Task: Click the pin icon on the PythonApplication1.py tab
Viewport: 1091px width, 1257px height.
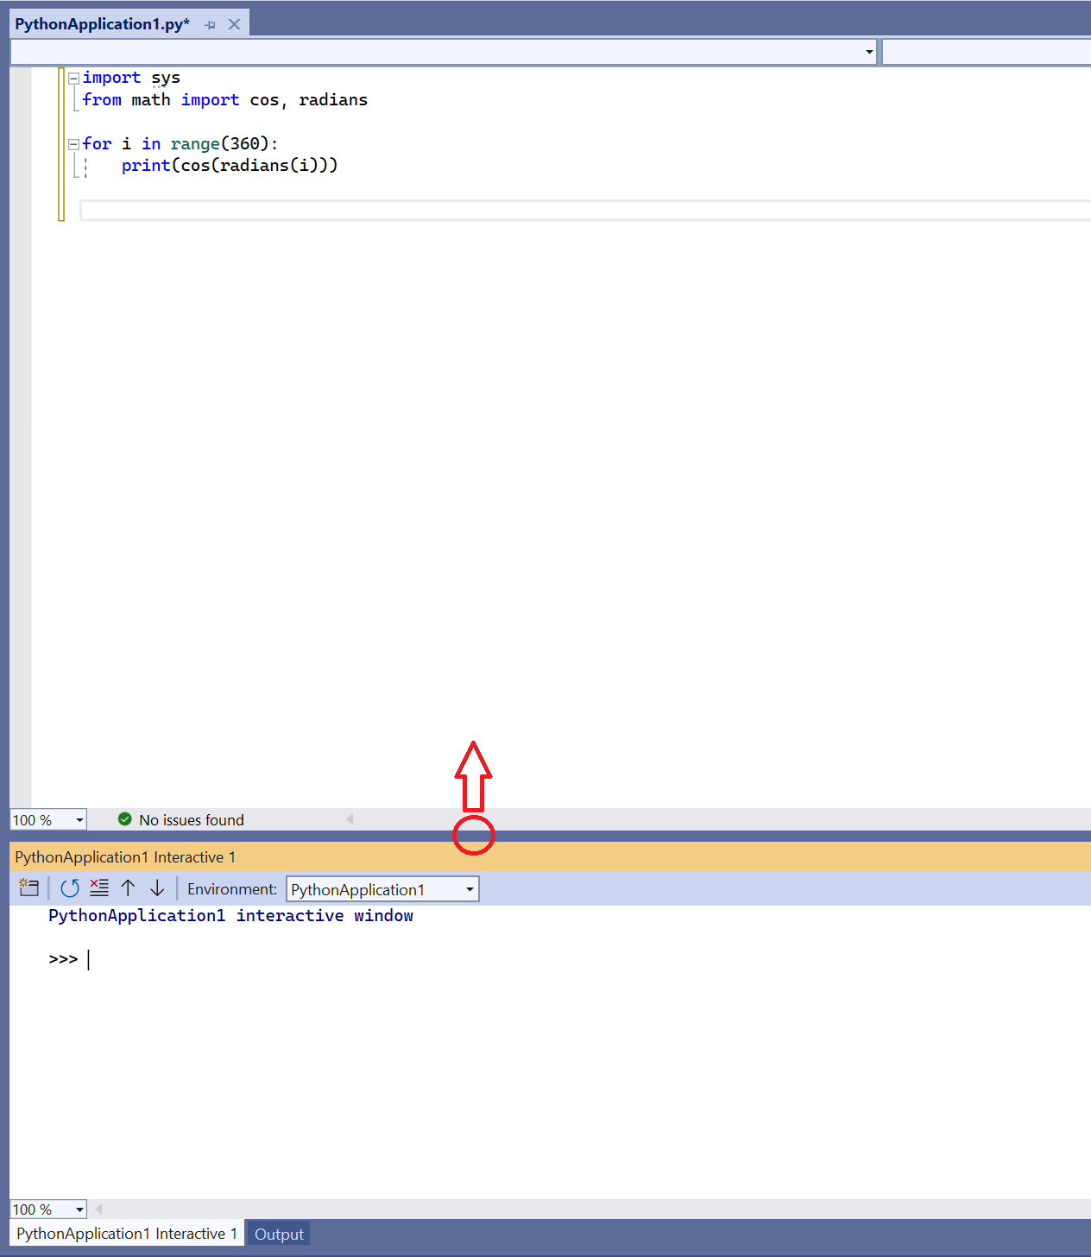Action: point(210,24)
